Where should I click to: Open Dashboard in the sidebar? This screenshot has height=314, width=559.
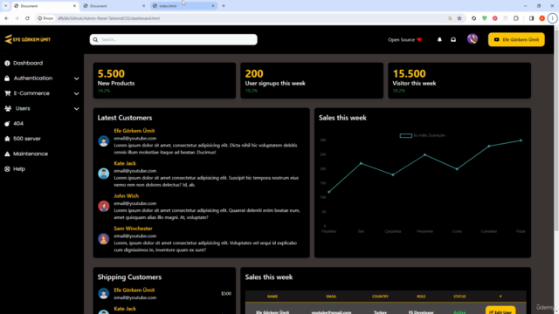(28, 63)
